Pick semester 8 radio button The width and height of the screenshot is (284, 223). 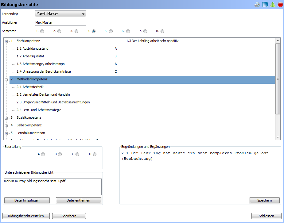coord(162,31)
